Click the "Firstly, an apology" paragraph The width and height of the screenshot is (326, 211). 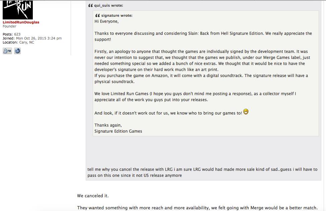202,60
